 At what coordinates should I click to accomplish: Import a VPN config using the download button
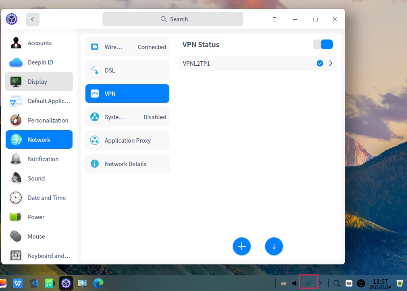[x=274, y=246]
